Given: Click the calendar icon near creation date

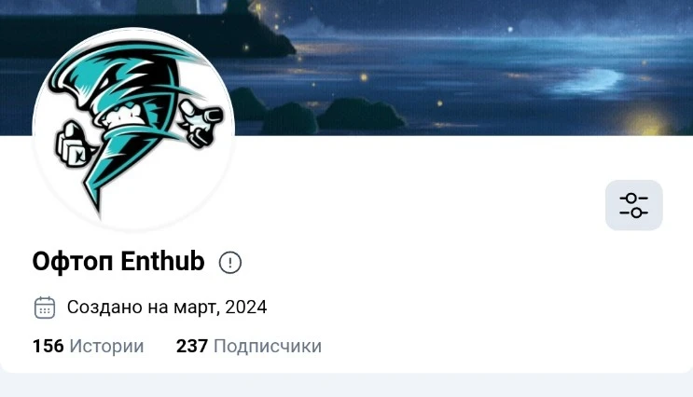Looking at the screenshot, I should point(45,308).
